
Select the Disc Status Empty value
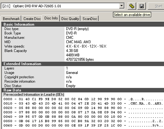71,86
